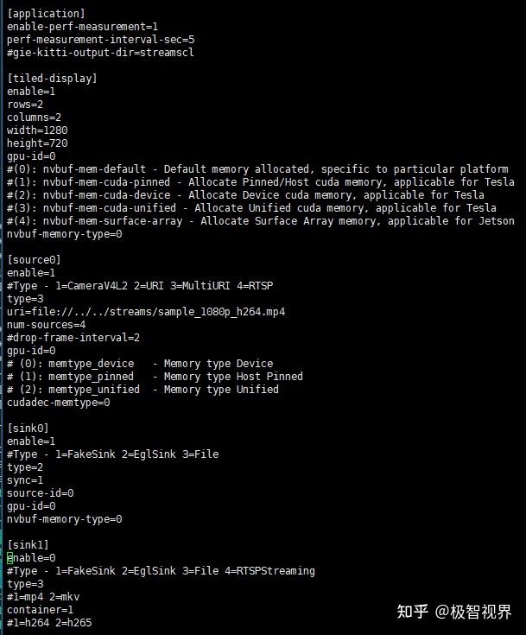This screenshot has height=635, width=526.
Task: Click the commented gie-kitti-output-dir line
Action: click(x=100, y=53)
